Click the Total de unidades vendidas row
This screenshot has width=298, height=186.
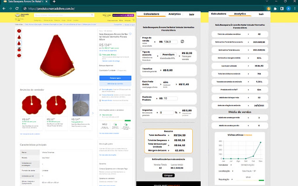(x=240, y=34)
